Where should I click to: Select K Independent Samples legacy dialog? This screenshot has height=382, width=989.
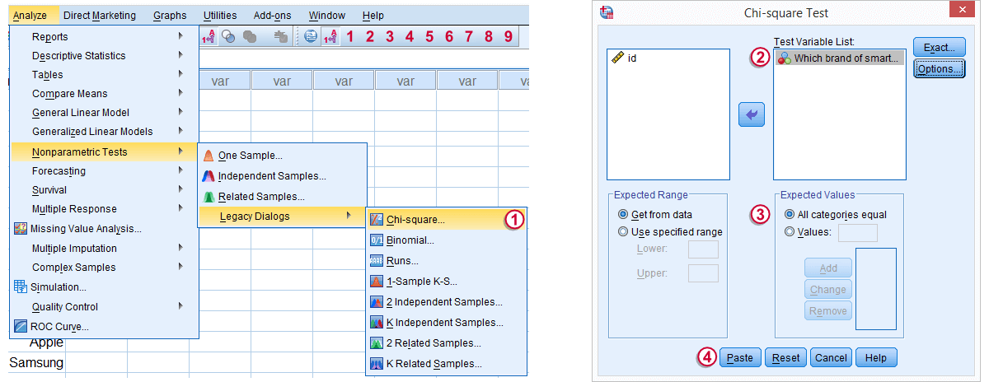pos(446,323)
